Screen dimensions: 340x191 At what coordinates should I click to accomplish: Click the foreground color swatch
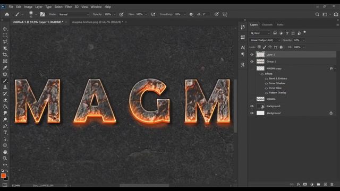(3, 176)
